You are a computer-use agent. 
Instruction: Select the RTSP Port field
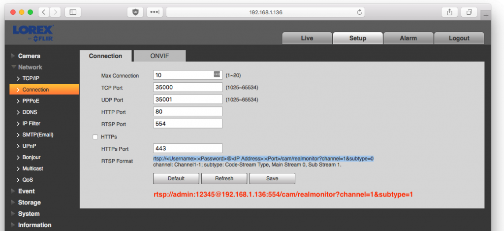(x=188, y=124)
